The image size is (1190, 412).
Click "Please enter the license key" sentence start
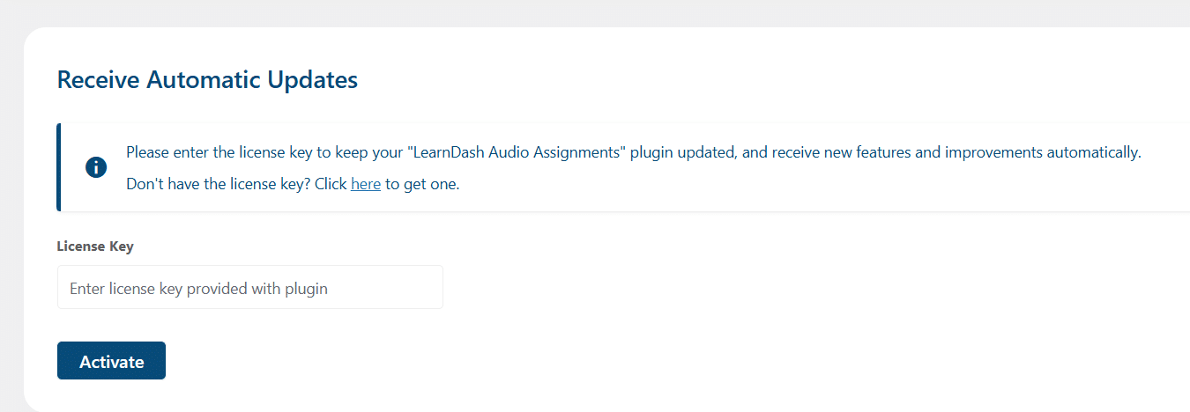[x=219, y=152]
